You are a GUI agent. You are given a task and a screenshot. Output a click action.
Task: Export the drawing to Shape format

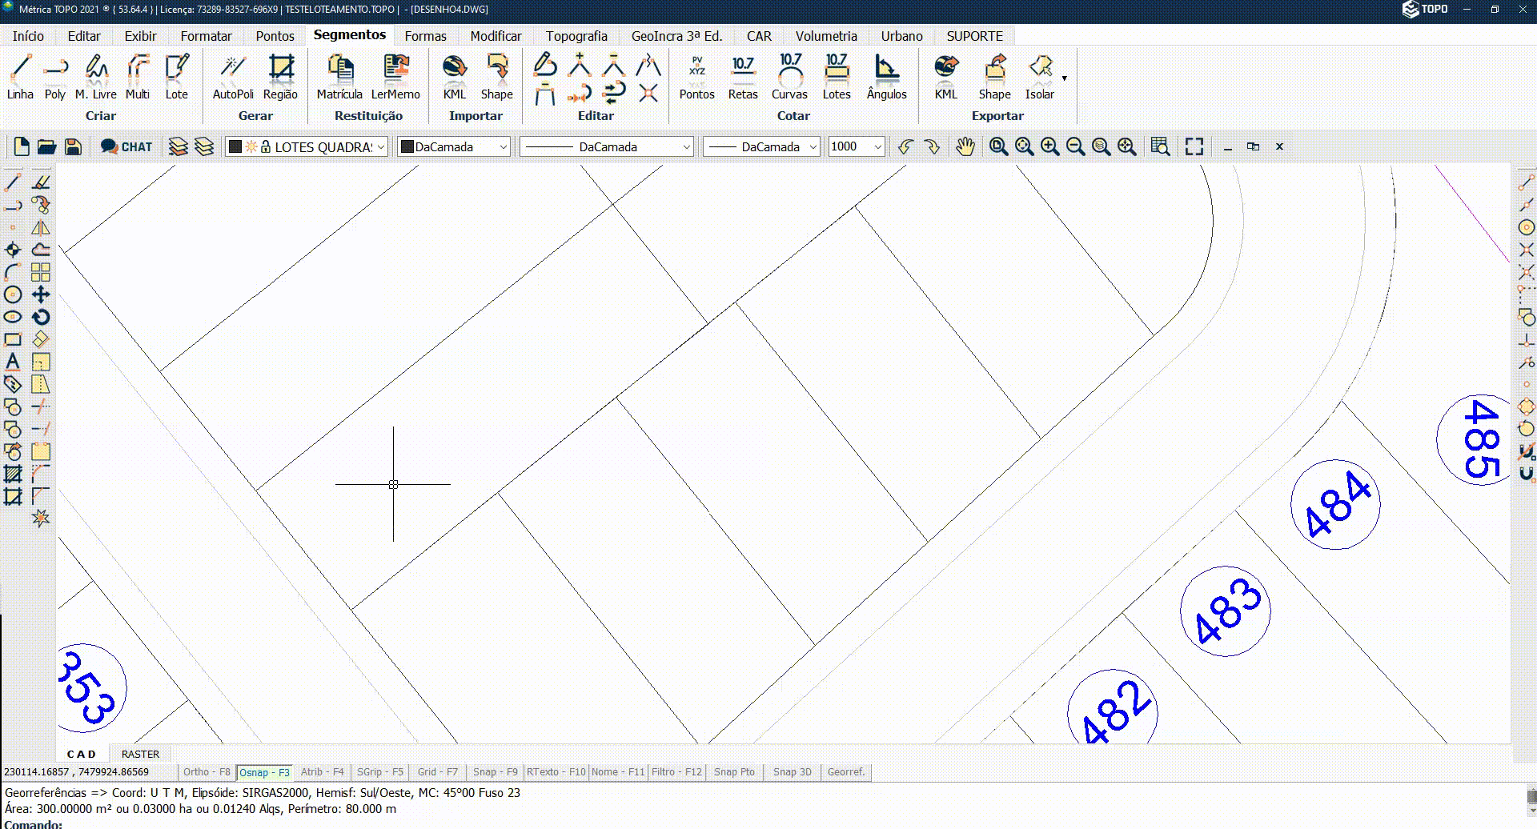[995, 76]
